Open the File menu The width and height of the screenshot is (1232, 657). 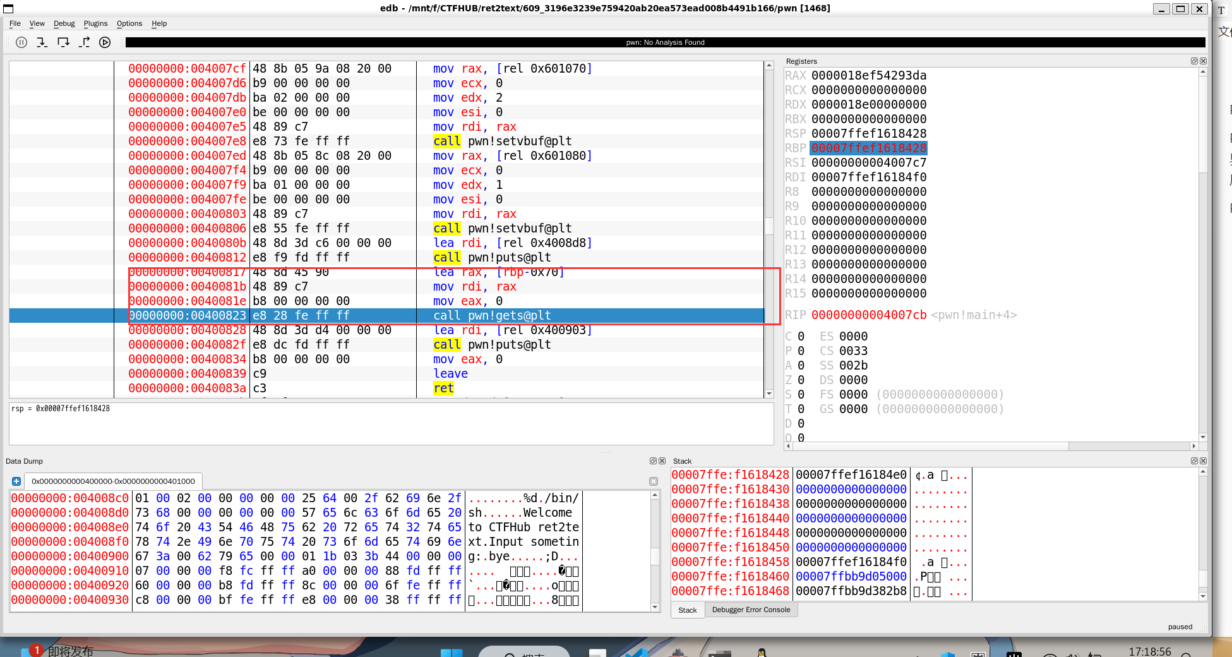(15, 23)
